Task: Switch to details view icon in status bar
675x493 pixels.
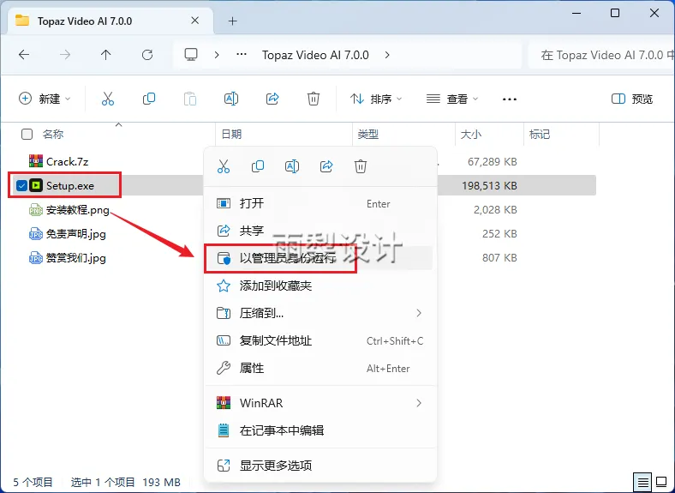Action: tap(643, 482)
